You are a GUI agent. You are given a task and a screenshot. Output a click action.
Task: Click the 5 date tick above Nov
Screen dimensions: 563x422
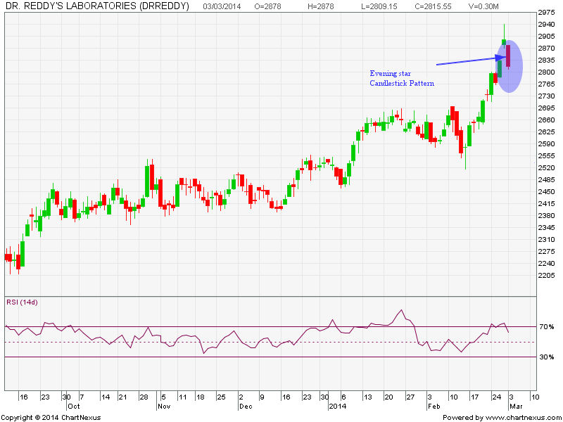164,397
